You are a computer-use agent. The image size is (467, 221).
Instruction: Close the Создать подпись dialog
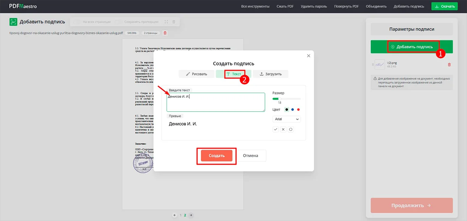(309, 56)
